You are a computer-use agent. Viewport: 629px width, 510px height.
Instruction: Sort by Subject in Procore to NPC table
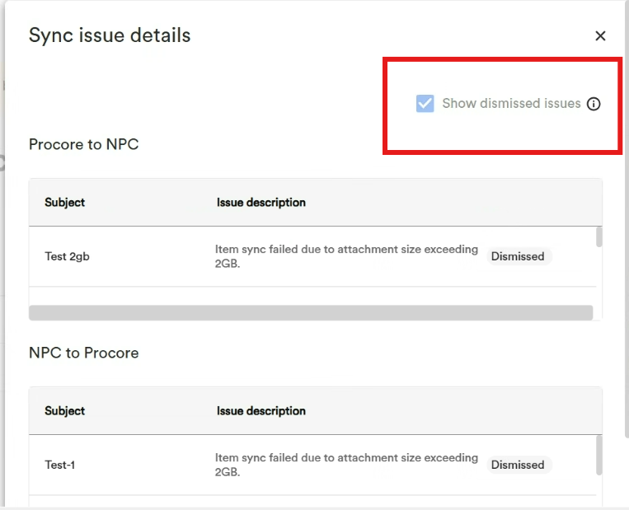coord(64,203)
